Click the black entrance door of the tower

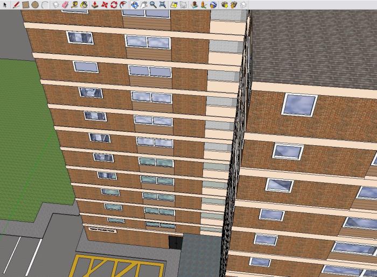(176, 243)
